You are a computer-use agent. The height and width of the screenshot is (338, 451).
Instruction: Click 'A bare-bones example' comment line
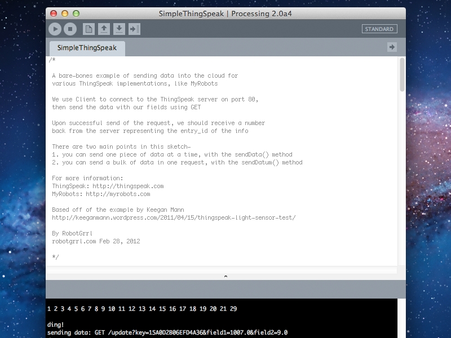[x=145, y=76]
